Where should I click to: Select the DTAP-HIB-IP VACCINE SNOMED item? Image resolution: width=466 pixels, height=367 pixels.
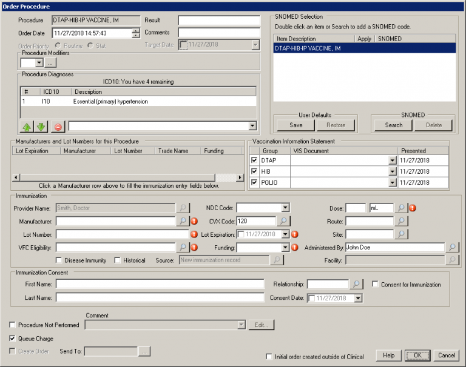pyautogui.click(x=316, y=48)
